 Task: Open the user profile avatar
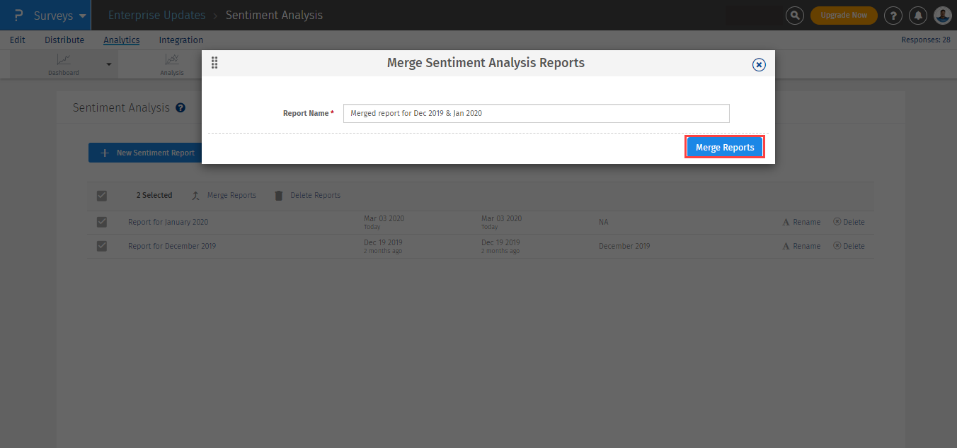pos(942,16)
